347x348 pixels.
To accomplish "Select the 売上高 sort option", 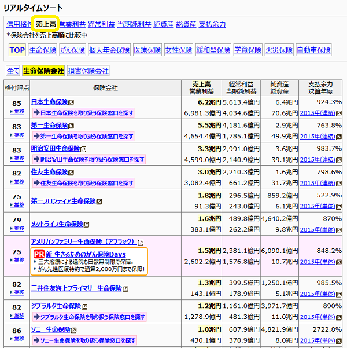I will tap(46, 24).
